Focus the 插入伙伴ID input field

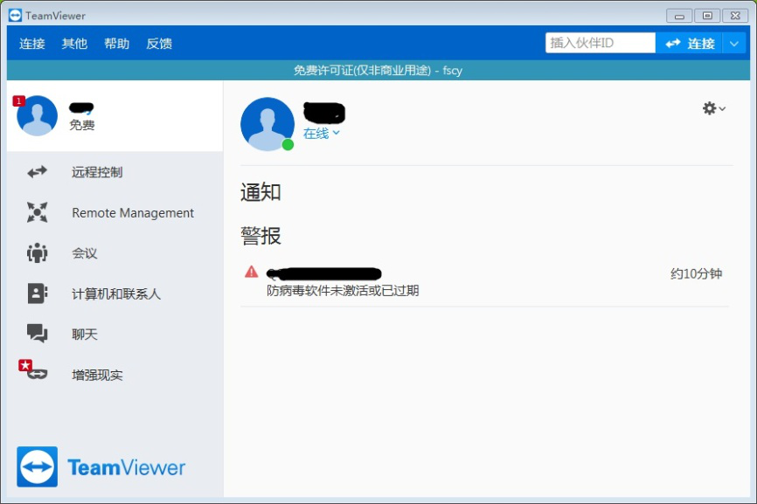601,43
